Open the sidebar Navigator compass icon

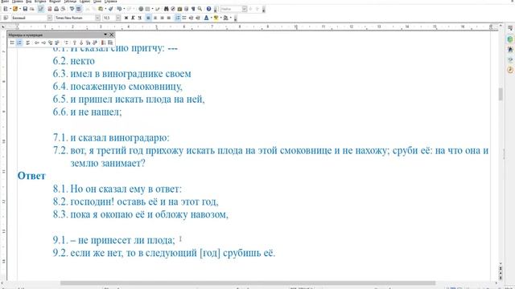510,70
